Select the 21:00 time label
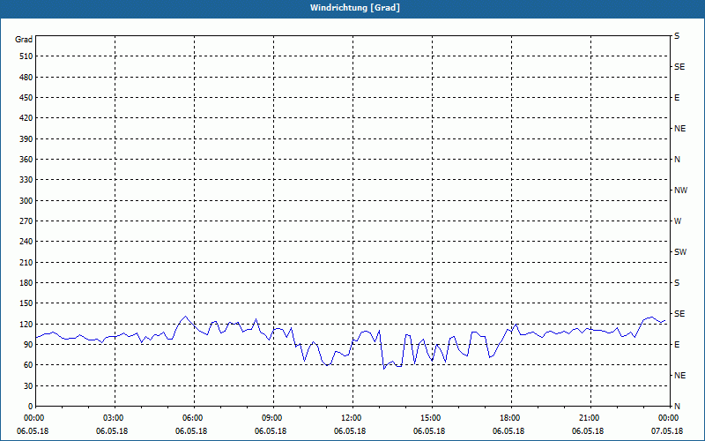The height and width of the screenshot is (441, 705). point(588,418)
